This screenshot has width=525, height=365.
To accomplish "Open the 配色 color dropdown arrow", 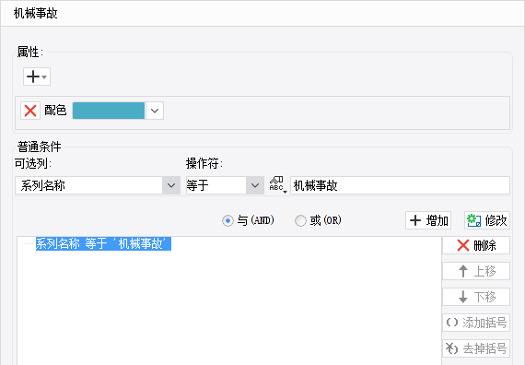I will 155,111.
